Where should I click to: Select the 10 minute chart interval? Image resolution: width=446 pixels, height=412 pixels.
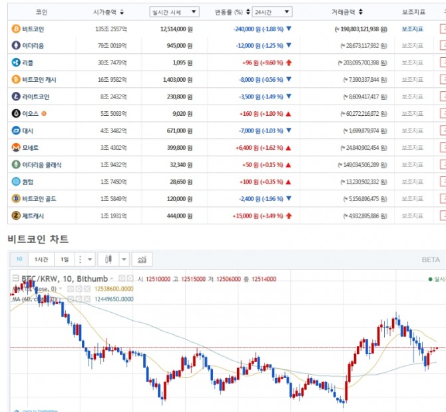point(19,260)
